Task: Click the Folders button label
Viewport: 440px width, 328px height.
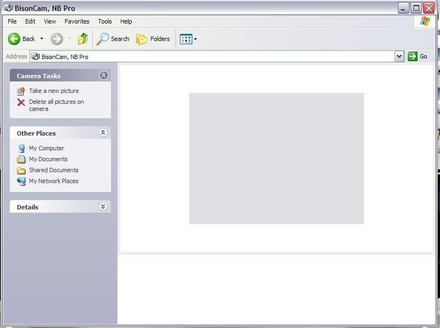Action: 160,39
